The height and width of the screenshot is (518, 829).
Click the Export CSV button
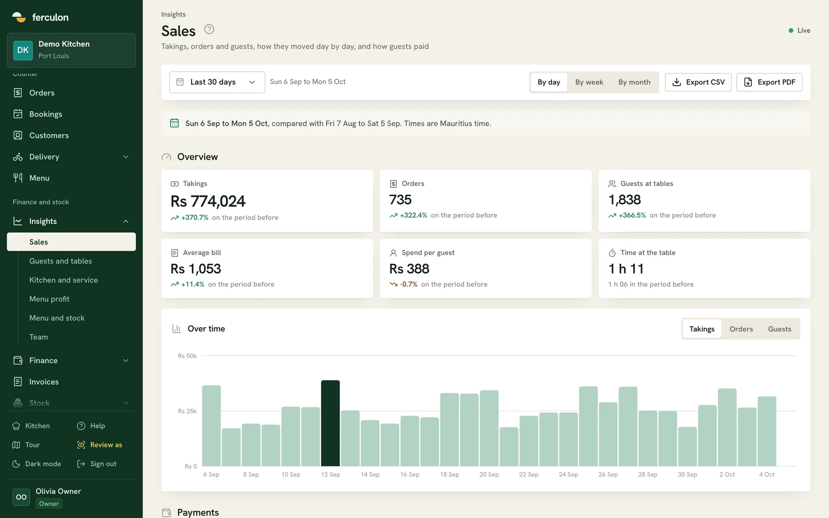point(698,82)
